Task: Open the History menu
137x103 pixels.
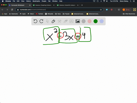Action: (29, 1)
